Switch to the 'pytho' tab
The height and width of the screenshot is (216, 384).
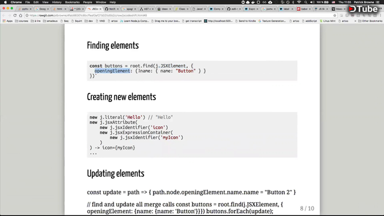coord(24,9)
